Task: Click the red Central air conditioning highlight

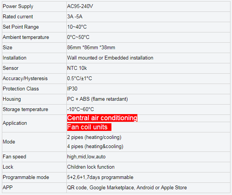Action: (x=102, y=118)
